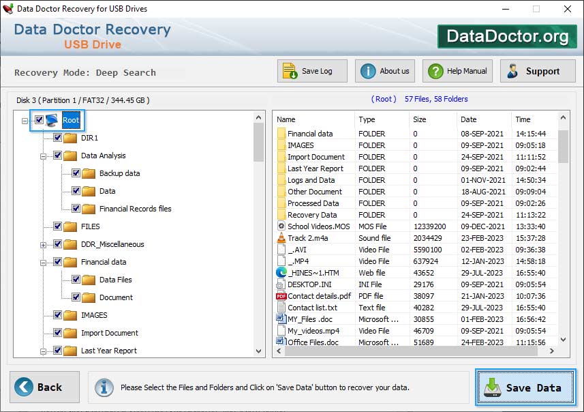Click the folder icon of DDR_Miscellaneous
This screenshot has width=584, height=412.
coord(70,244)
